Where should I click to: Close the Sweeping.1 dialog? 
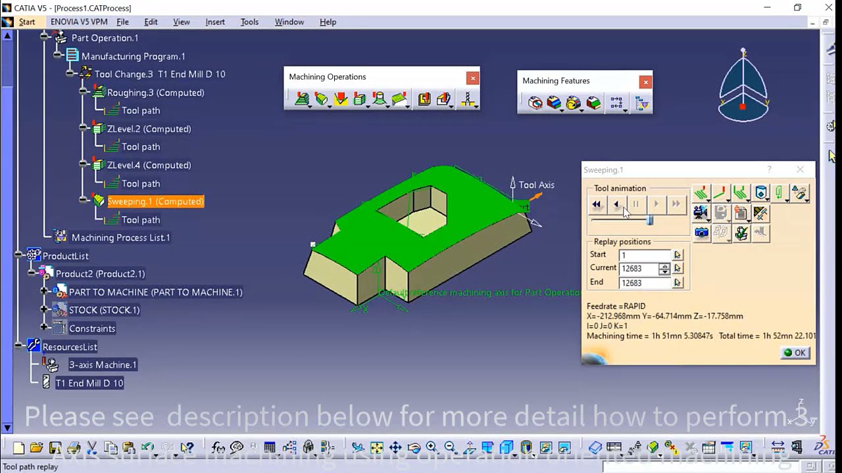(x=800, y=169)
